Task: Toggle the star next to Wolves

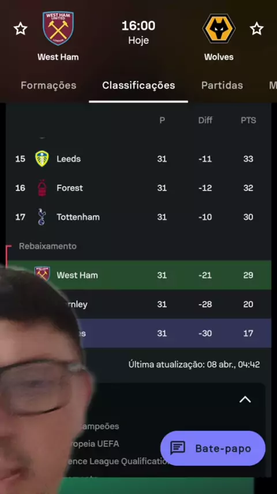Action: (257, 29)
